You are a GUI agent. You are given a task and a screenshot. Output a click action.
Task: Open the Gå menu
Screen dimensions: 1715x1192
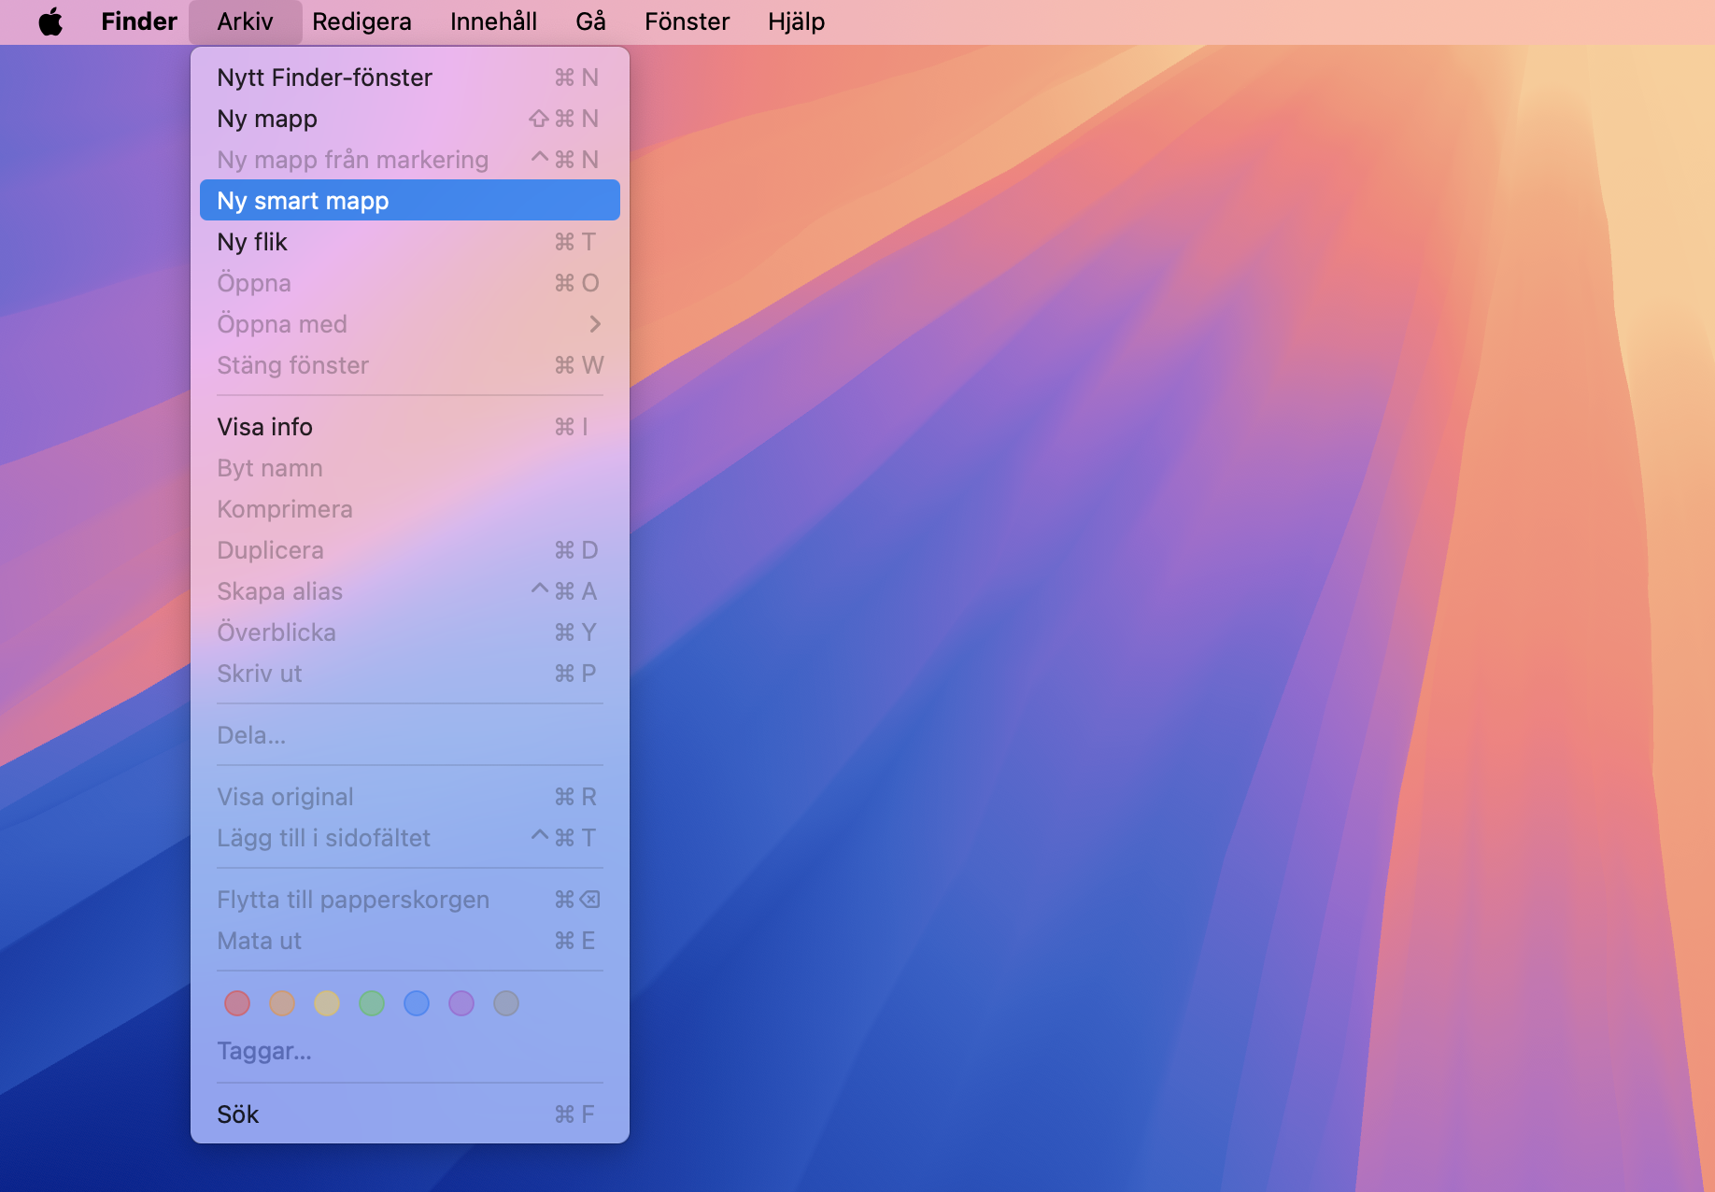[590, 21]
